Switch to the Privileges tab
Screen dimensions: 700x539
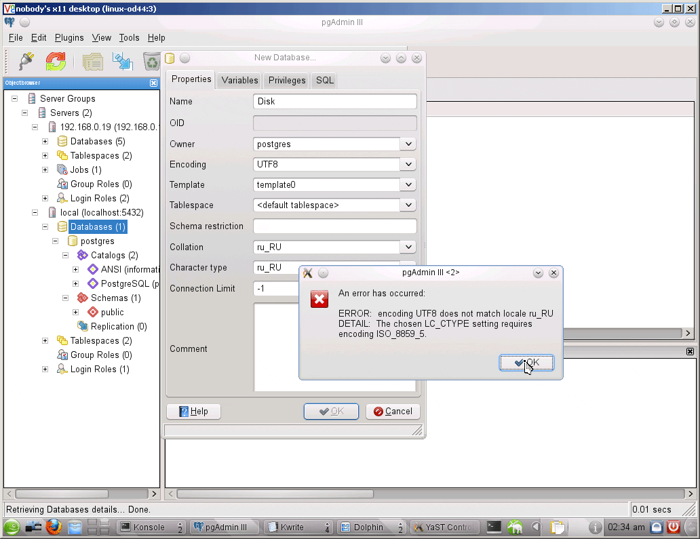point(287,80)
